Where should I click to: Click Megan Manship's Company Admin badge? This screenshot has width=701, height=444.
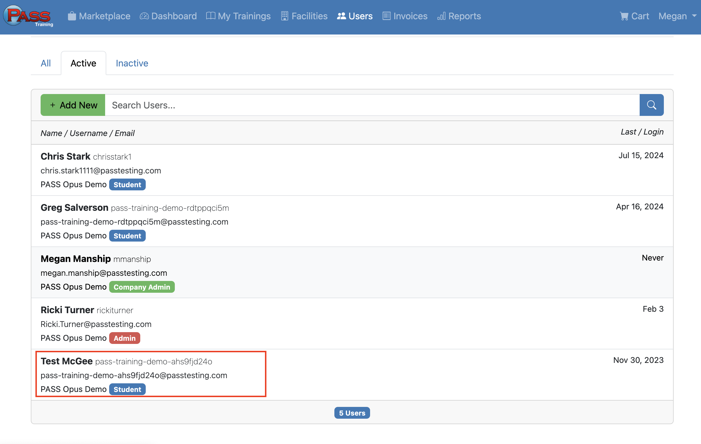(142, 287)
